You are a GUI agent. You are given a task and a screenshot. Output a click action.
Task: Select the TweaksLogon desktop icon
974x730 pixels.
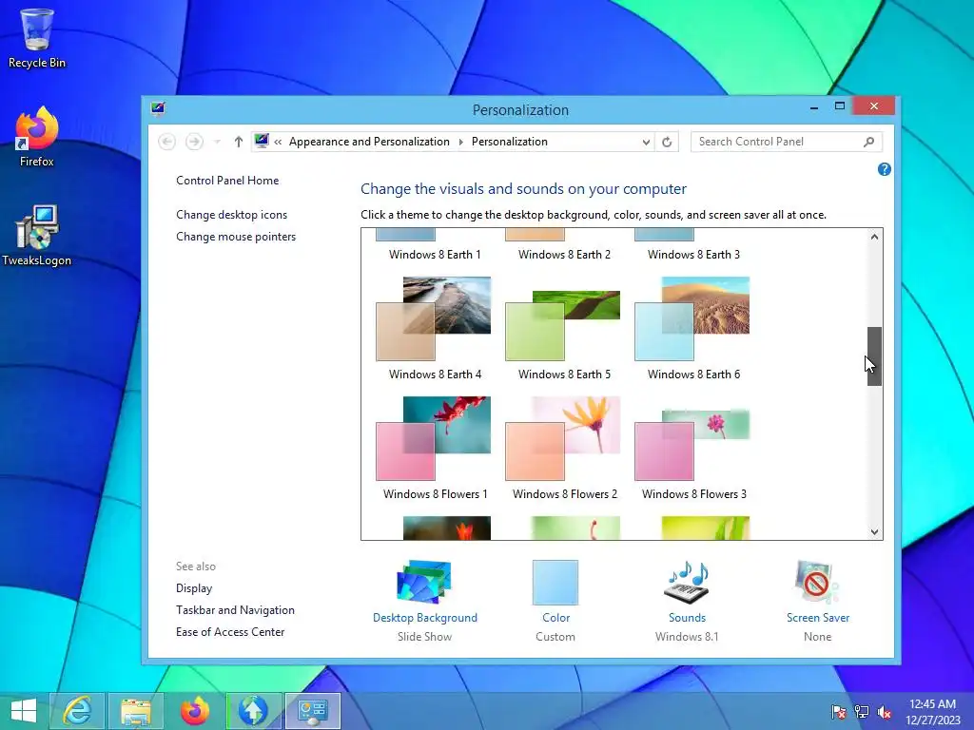[37, 236]
